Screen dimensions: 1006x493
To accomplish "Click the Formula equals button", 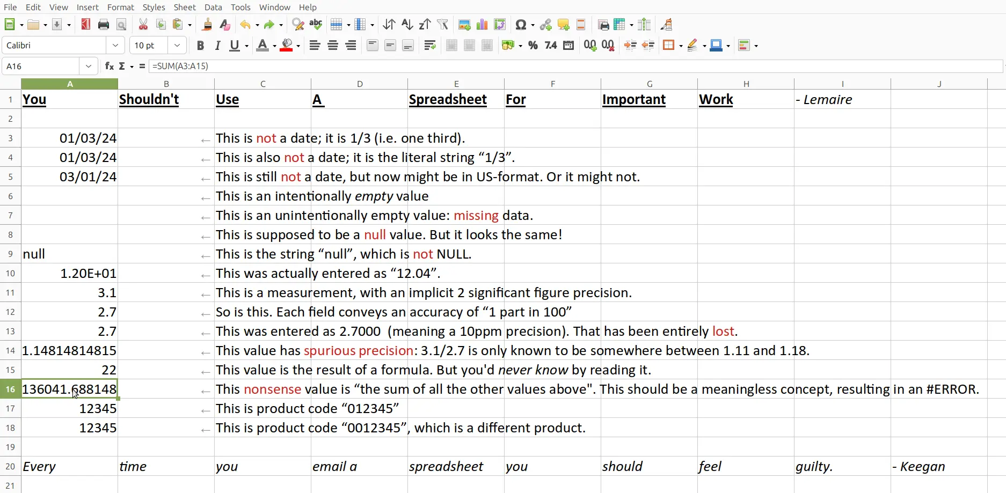I will pos(142,66).
